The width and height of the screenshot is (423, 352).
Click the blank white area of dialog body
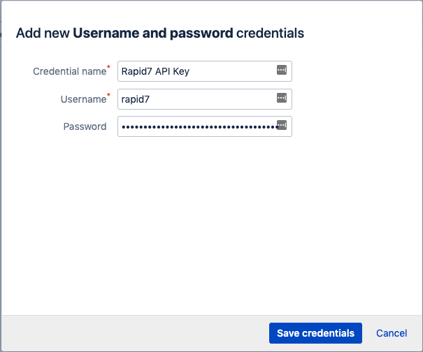tap(210, 223)
